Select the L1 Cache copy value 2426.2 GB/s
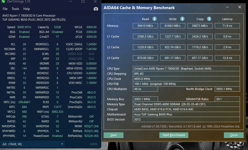Screen dimensions: 248x150 [200, 36]
